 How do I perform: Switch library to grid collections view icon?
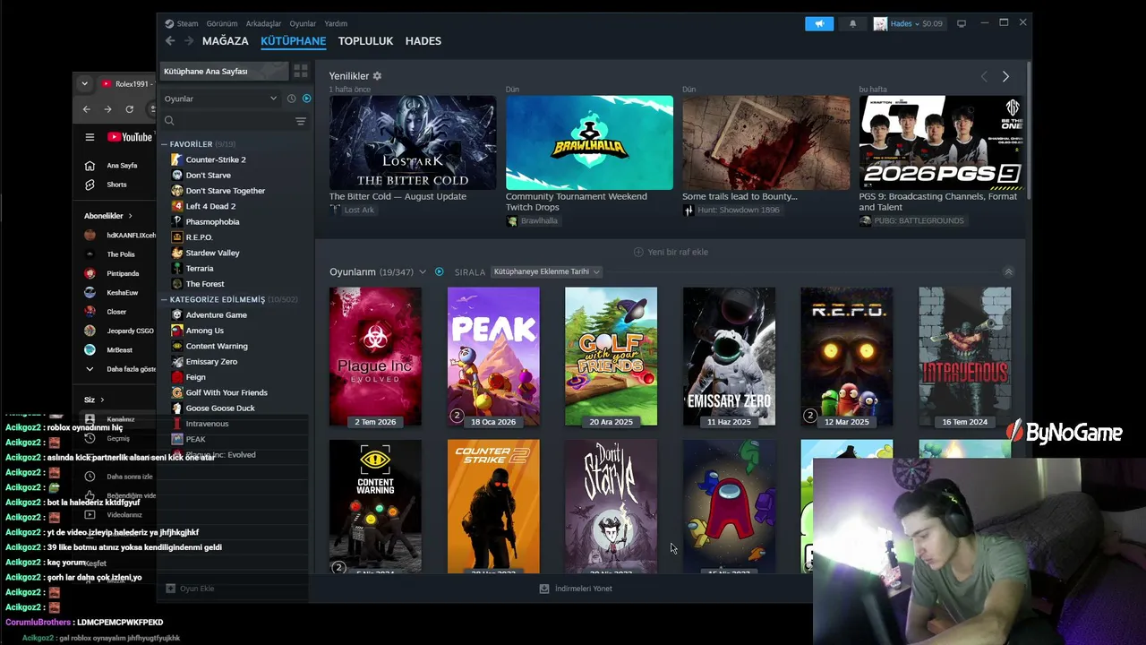(301, 71)
